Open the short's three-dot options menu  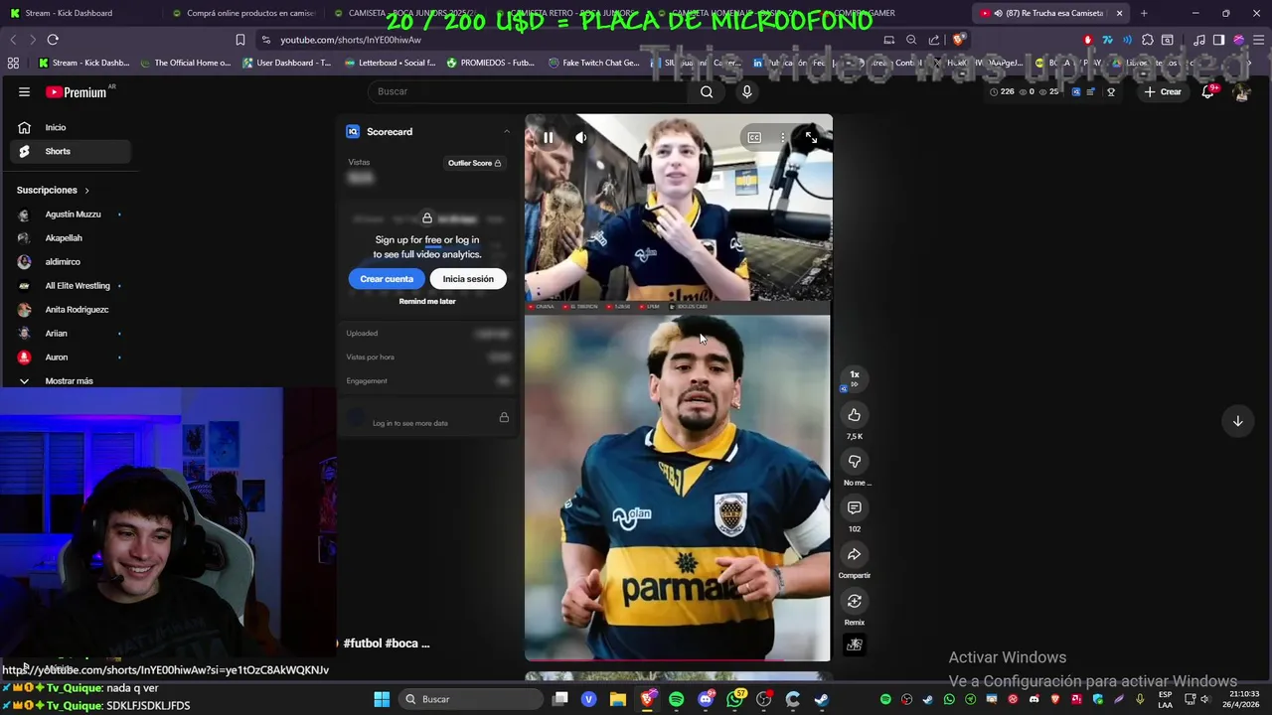pos(783,137)
